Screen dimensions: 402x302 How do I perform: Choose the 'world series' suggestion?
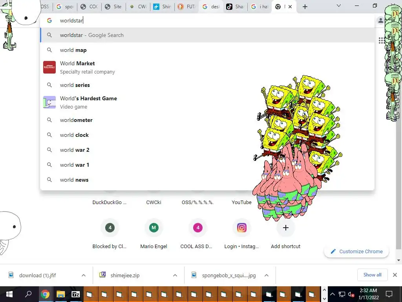207,85
